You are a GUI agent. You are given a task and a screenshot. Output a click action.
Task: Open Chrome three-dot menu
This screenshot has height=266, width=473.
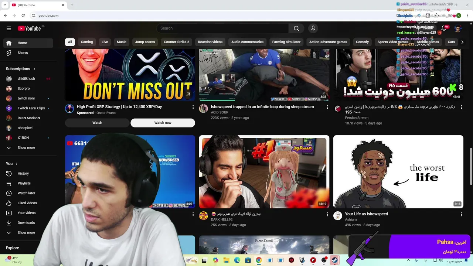467,16
